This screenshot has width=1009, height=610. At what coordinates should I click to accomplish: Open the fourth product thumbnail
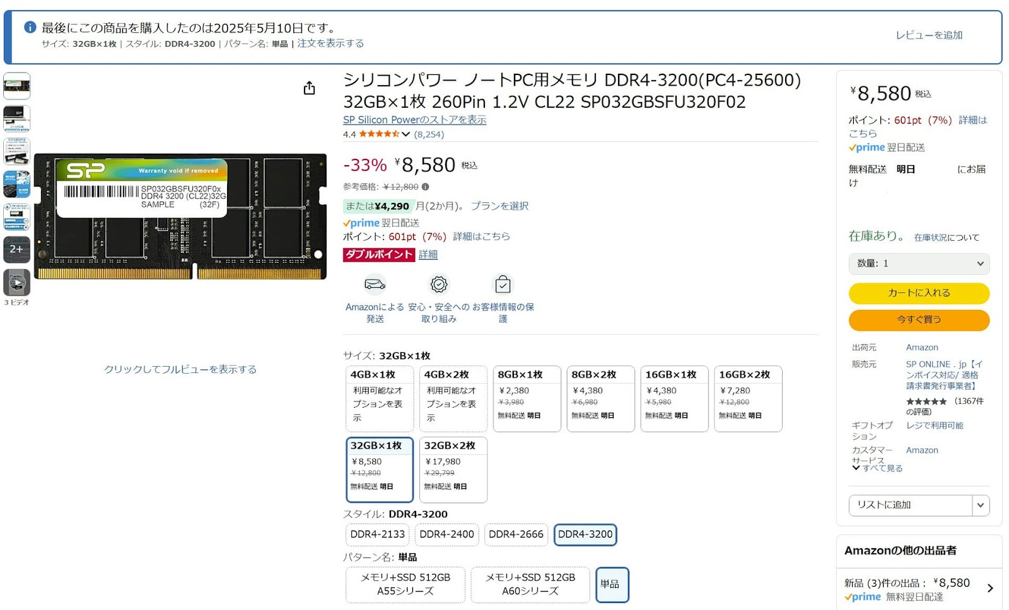click(17, 184)
